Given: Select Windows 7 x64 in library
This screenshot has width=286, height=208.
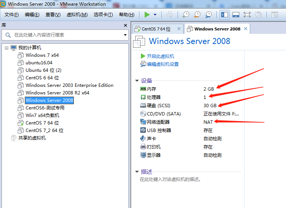Looking at the screenshot, I should click(x=42, y=55).
